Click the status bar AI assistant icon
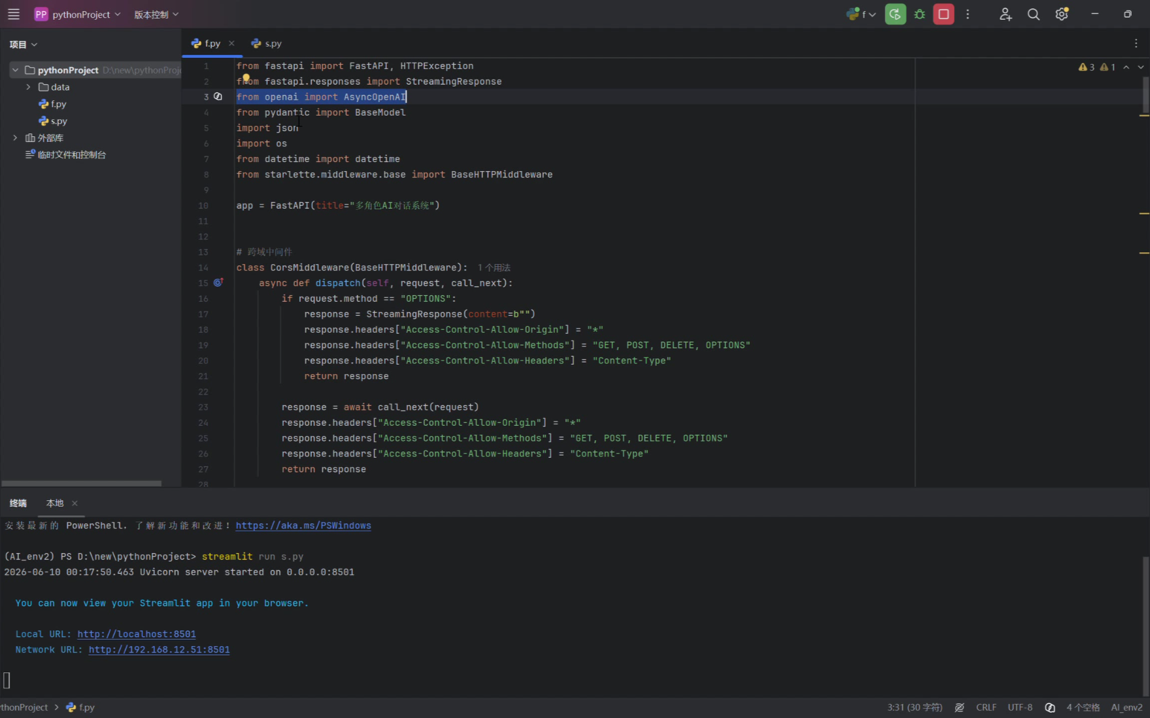This screenshot has width=1150, height=718. pos(1050,707)
